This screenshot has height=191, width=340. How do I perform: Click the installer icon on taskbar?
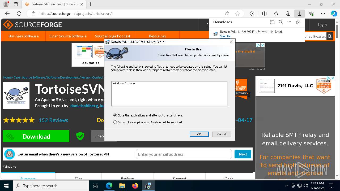point(148,186)
